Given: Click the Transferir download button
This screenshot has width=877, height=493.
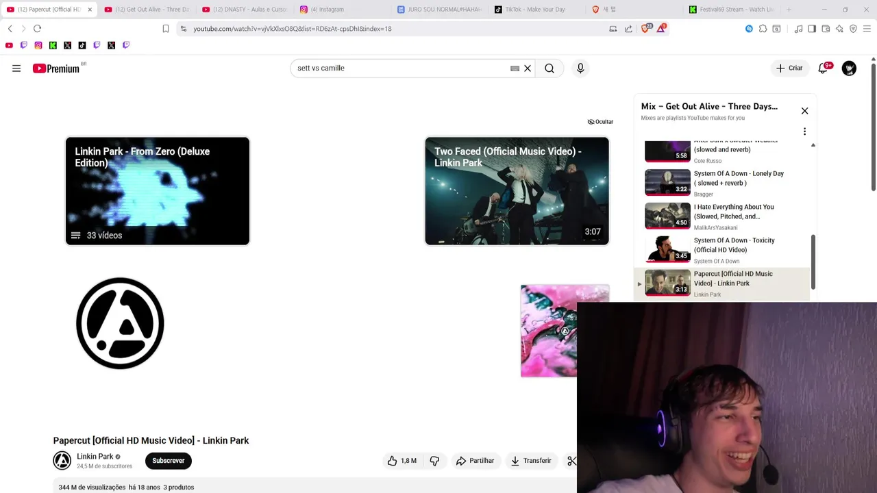Looking at the screenshot, I should pyautogui.click(x=531, y=461).
